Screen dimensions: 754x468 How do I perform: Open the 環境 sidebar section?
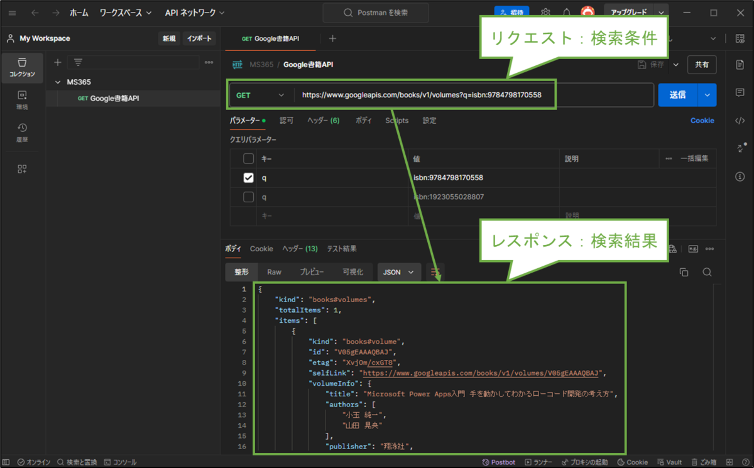pos(22,100)
